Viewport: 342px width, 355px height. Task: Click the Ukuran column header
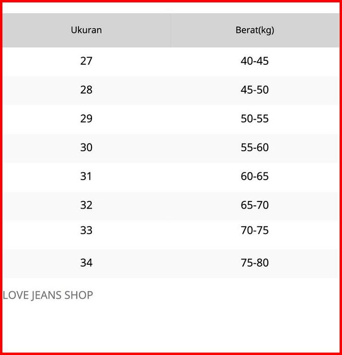click(86, 30)
